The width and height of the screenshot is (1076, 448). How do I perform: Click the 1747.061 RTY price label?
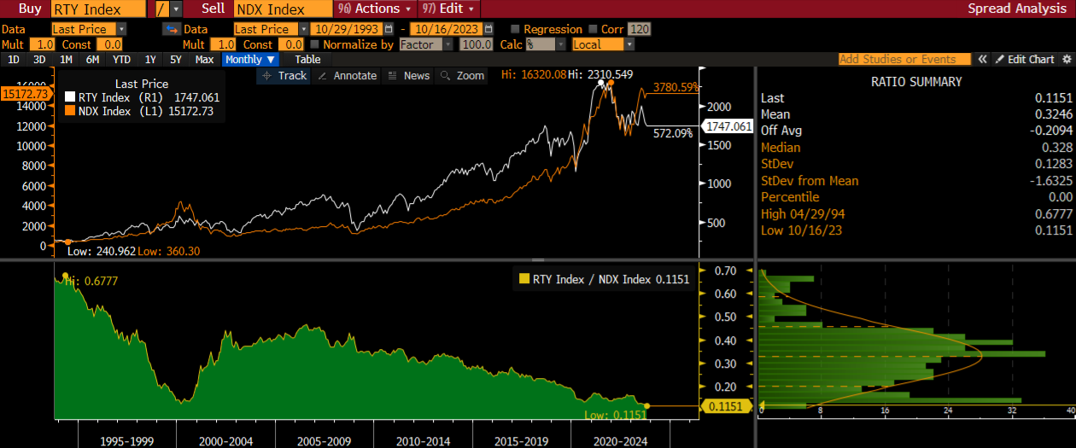[x=728, y=126]
